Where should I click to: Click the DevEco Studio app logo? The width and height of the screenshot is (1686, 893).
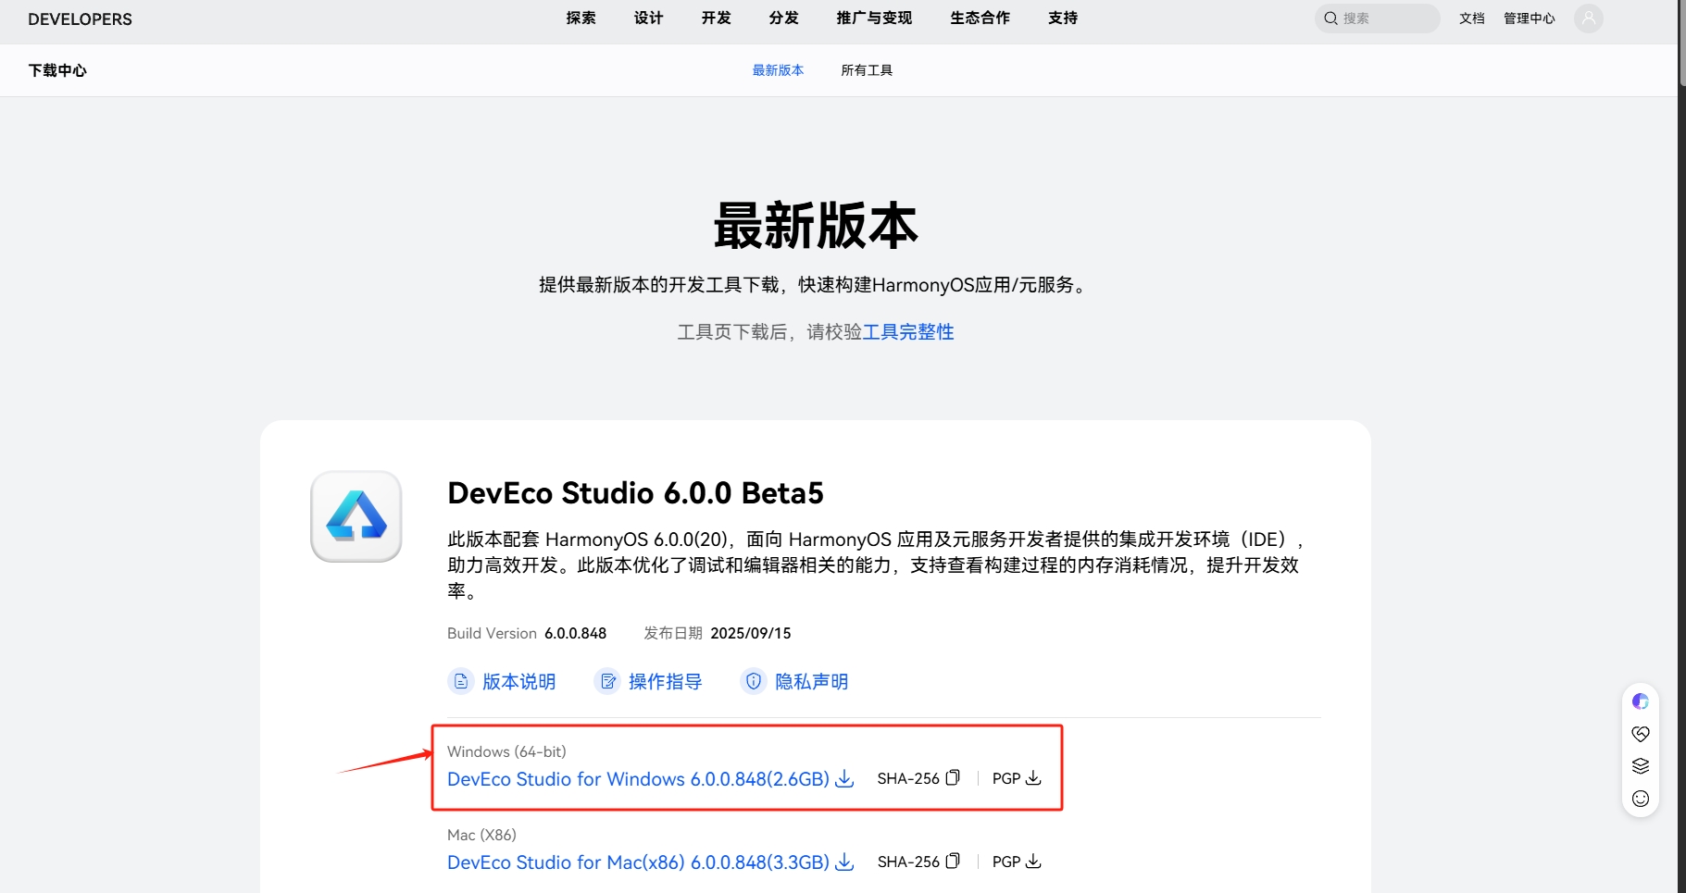point(356,516)
